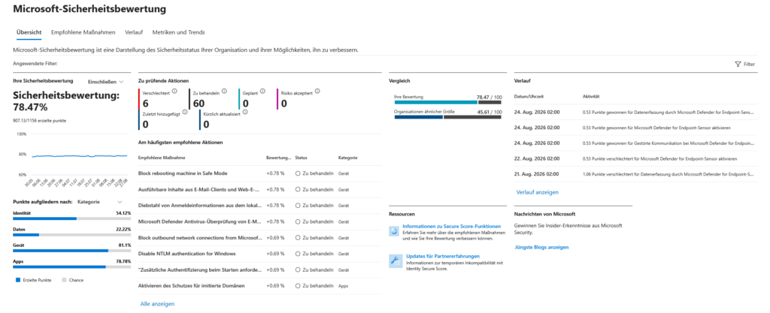Open Jüngste Blogs anzeigen link
This screenshot has width=770, height=313.
(x=541, y=248)
